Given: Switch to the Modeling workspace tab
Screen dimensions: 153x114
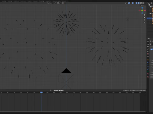Looking at the screenshot, I should pos(4,1).
